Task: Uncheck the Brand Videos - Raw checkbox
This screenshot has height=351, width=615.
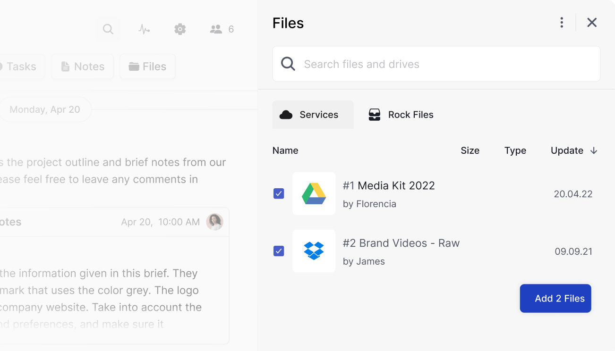Action: (x=279, y=251)
